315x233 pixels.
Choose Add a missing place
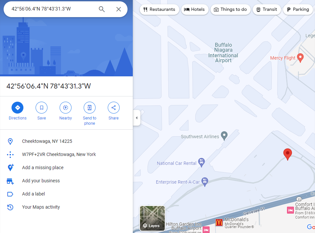coord(66,168)
